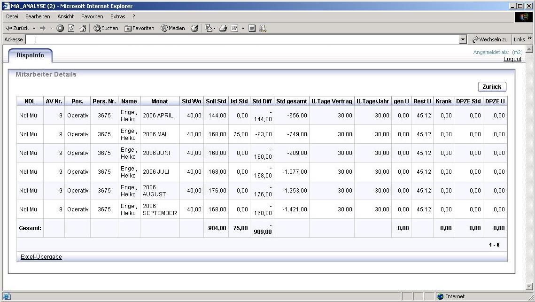Expand the Links toolbar chevron
This screenshot has height=302, width=535.
pos(529,38)
